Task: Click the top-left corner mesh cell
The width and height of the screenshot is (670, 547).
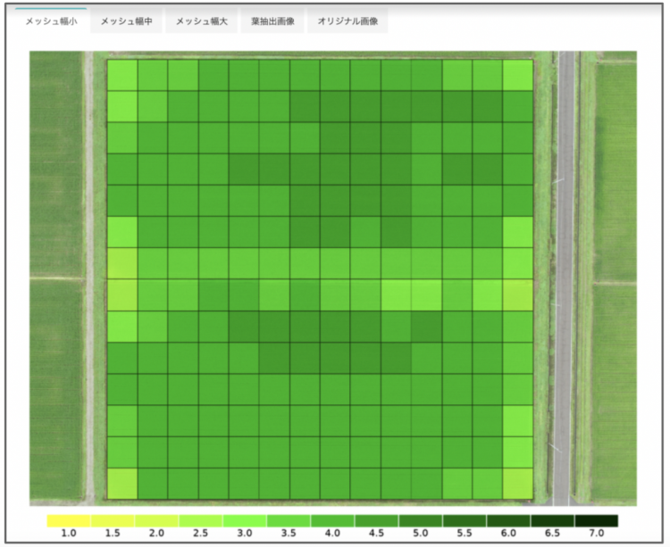Action: [x=122, y=75]
